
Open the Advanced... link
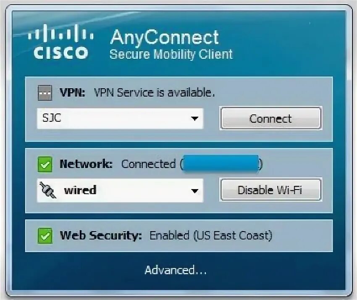[x=176, y=270]
